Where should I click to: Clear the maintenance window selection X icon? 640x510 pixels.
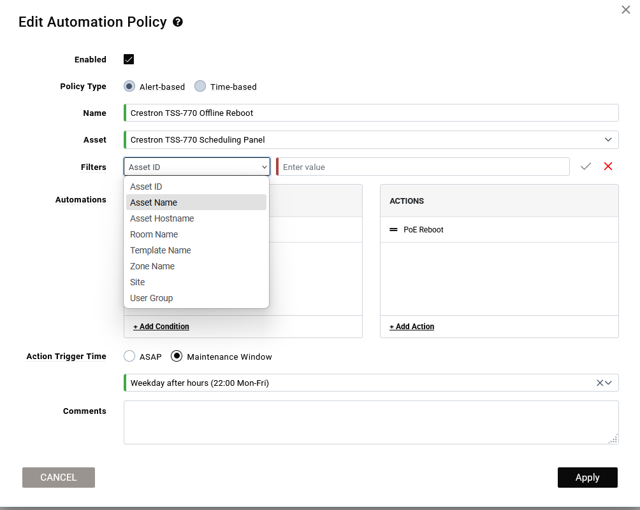point(600,383)
